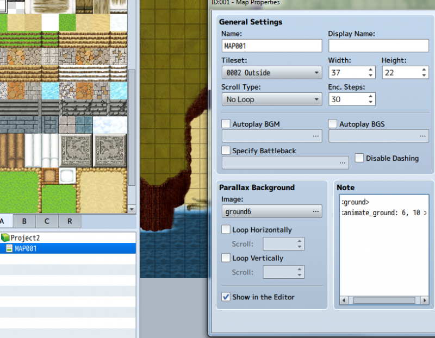
Task: Select the white pillar wall tile
Action: (x=42, y=151)
